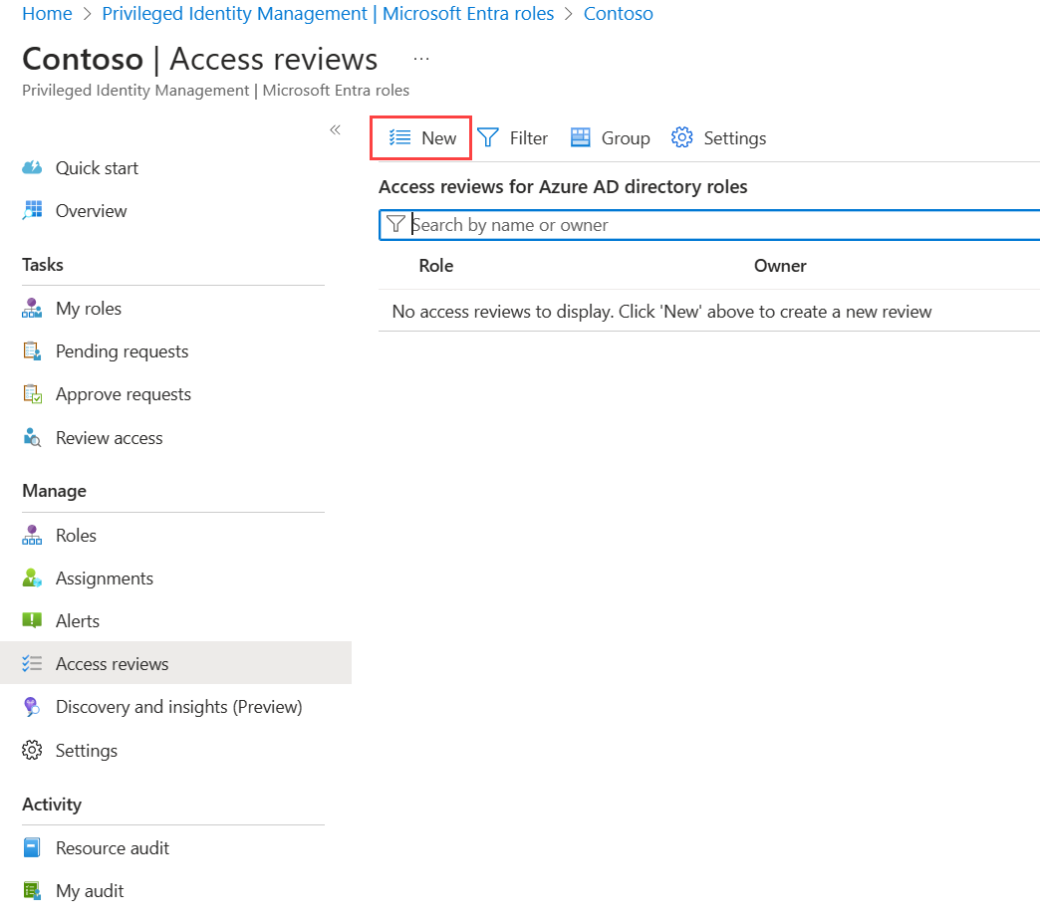
Task: Select the Discovery and insights (Preview) icon
Action: point(33,706)
